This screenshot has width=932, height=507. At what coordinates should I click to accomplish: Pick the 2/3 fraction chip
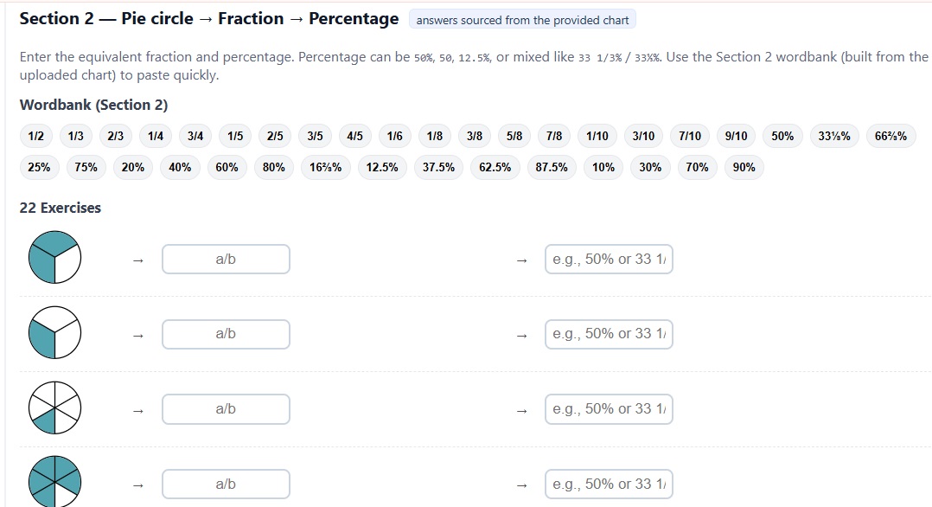pos(115,136)
